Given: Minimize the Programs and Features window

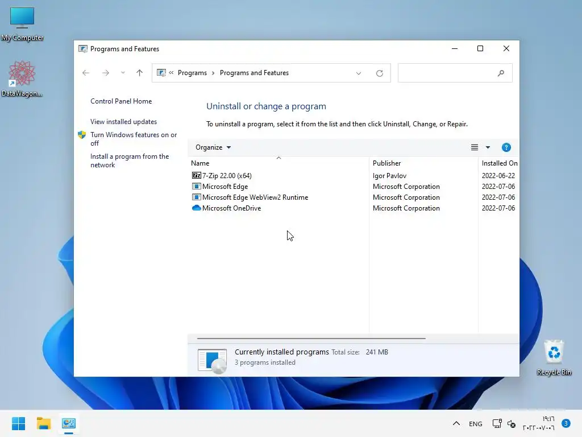Looking at the screenshot, I should (x=454, y=49).
